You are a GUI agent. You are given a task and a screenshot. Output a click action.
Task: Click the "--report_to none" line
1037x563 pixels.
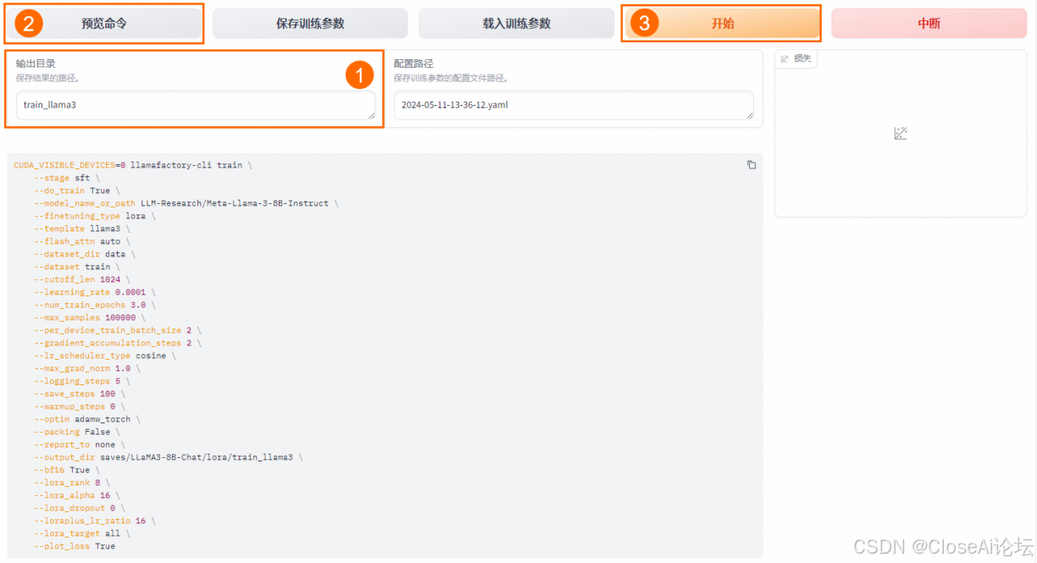(x=79, y=444)
